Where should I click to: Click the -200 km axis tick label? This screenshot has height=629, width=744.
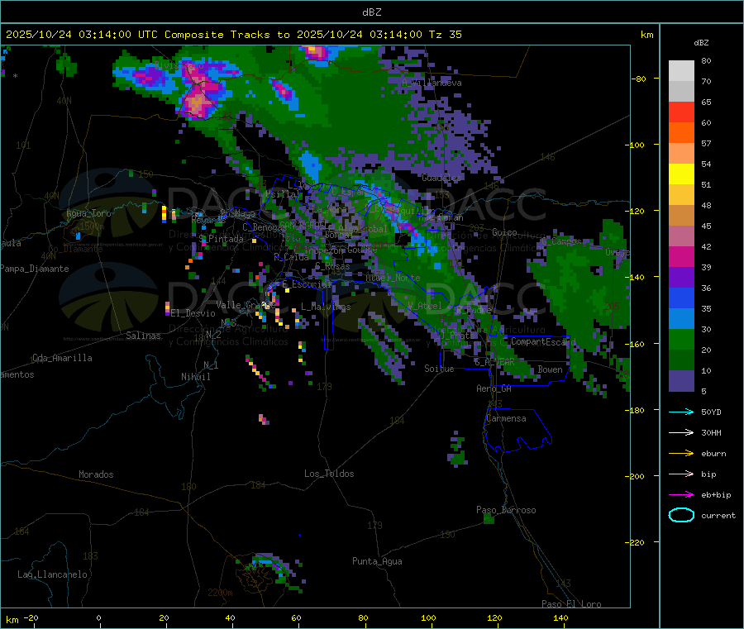pyautogui.click(x=633, y=476)
